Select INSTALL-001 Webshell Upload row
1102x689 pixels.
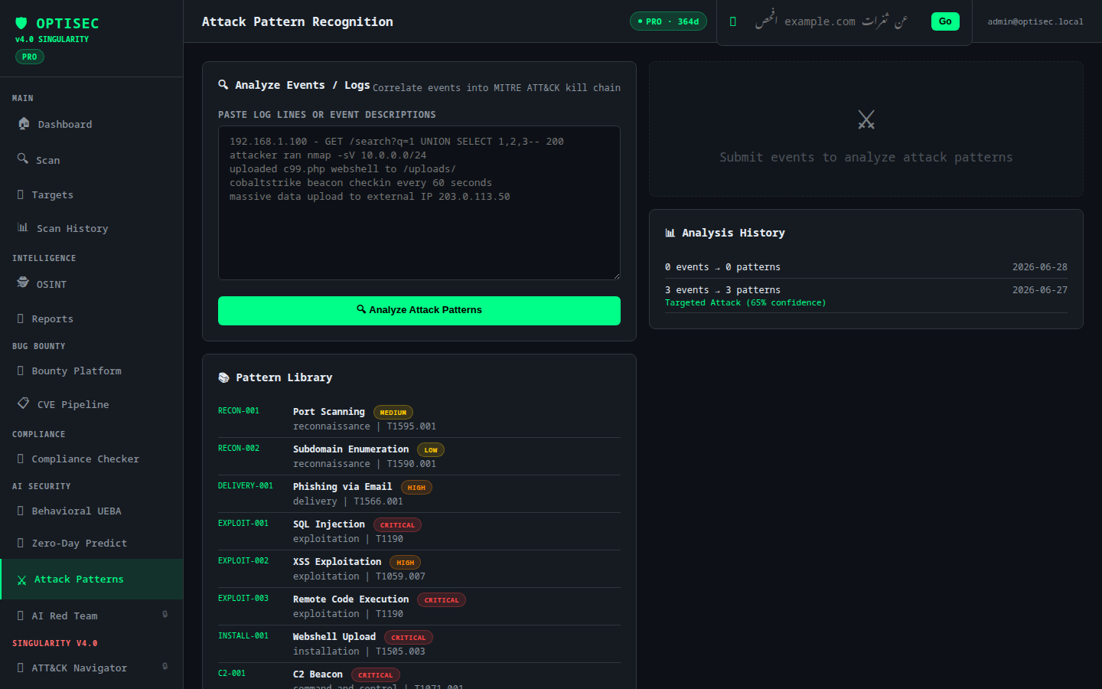pyautogui.click(x=419, y=644)
